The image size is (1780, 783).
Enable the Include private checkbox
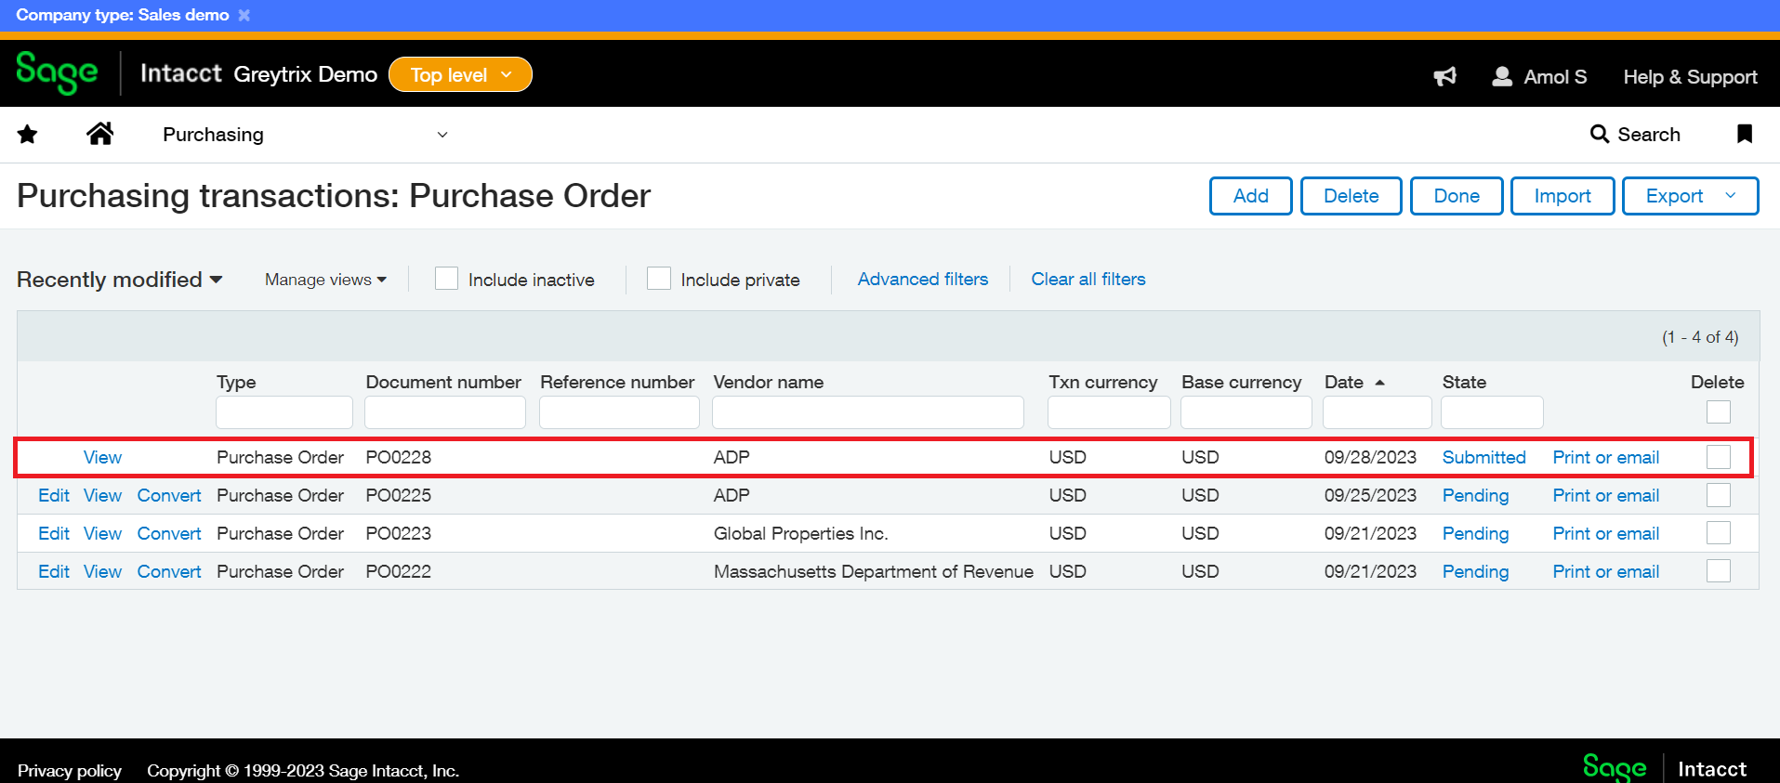point(659,279)
